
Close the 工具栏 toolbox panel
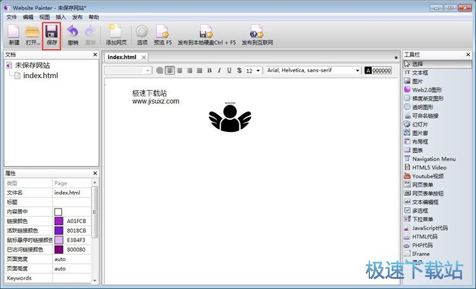(468, 55)
